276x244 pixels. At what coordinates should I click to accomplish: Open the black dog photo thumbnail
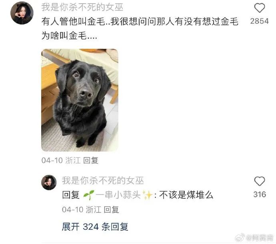(80, 100)
